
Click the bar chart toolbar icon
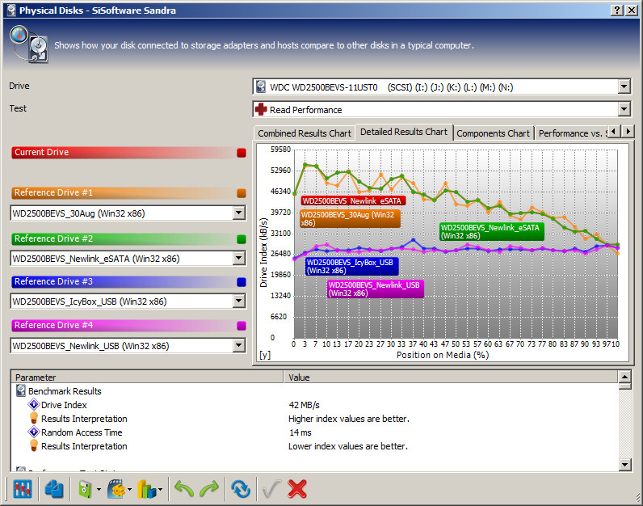point(147,489)
